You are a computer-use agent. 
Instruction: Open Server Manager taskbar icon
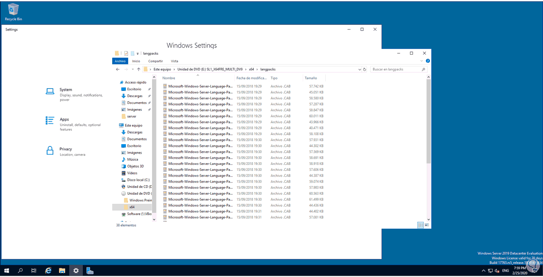[x=90, y=271]
